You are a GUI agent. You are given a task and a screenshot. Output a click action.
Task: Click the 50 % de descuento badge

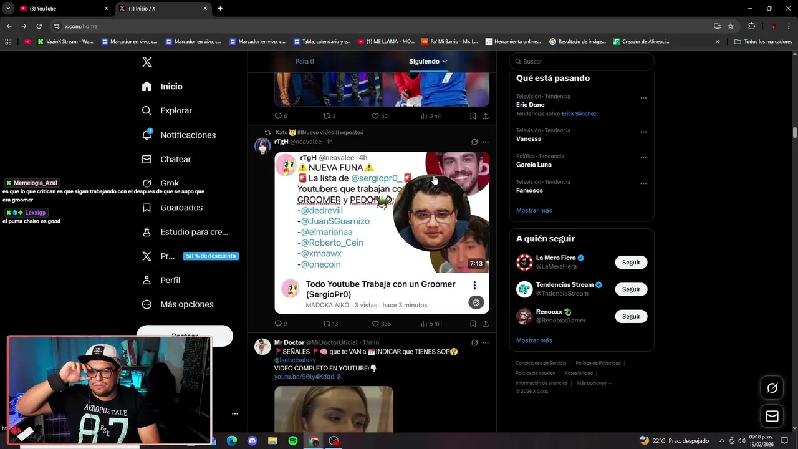pos(211,256)
